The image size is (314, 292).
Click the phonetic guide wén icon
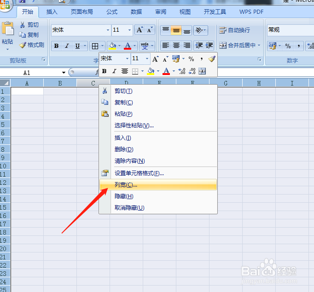[x=145, y=46]
